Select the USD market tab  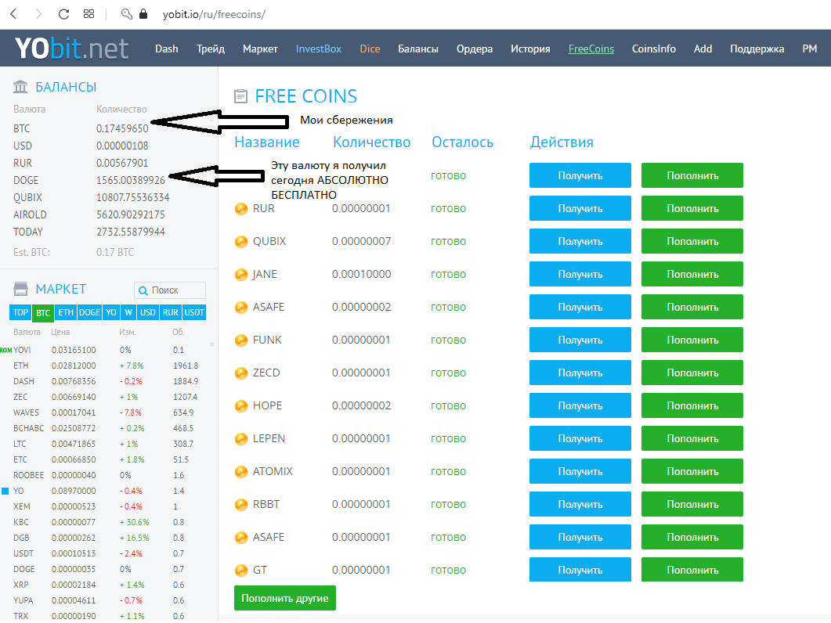148,312
